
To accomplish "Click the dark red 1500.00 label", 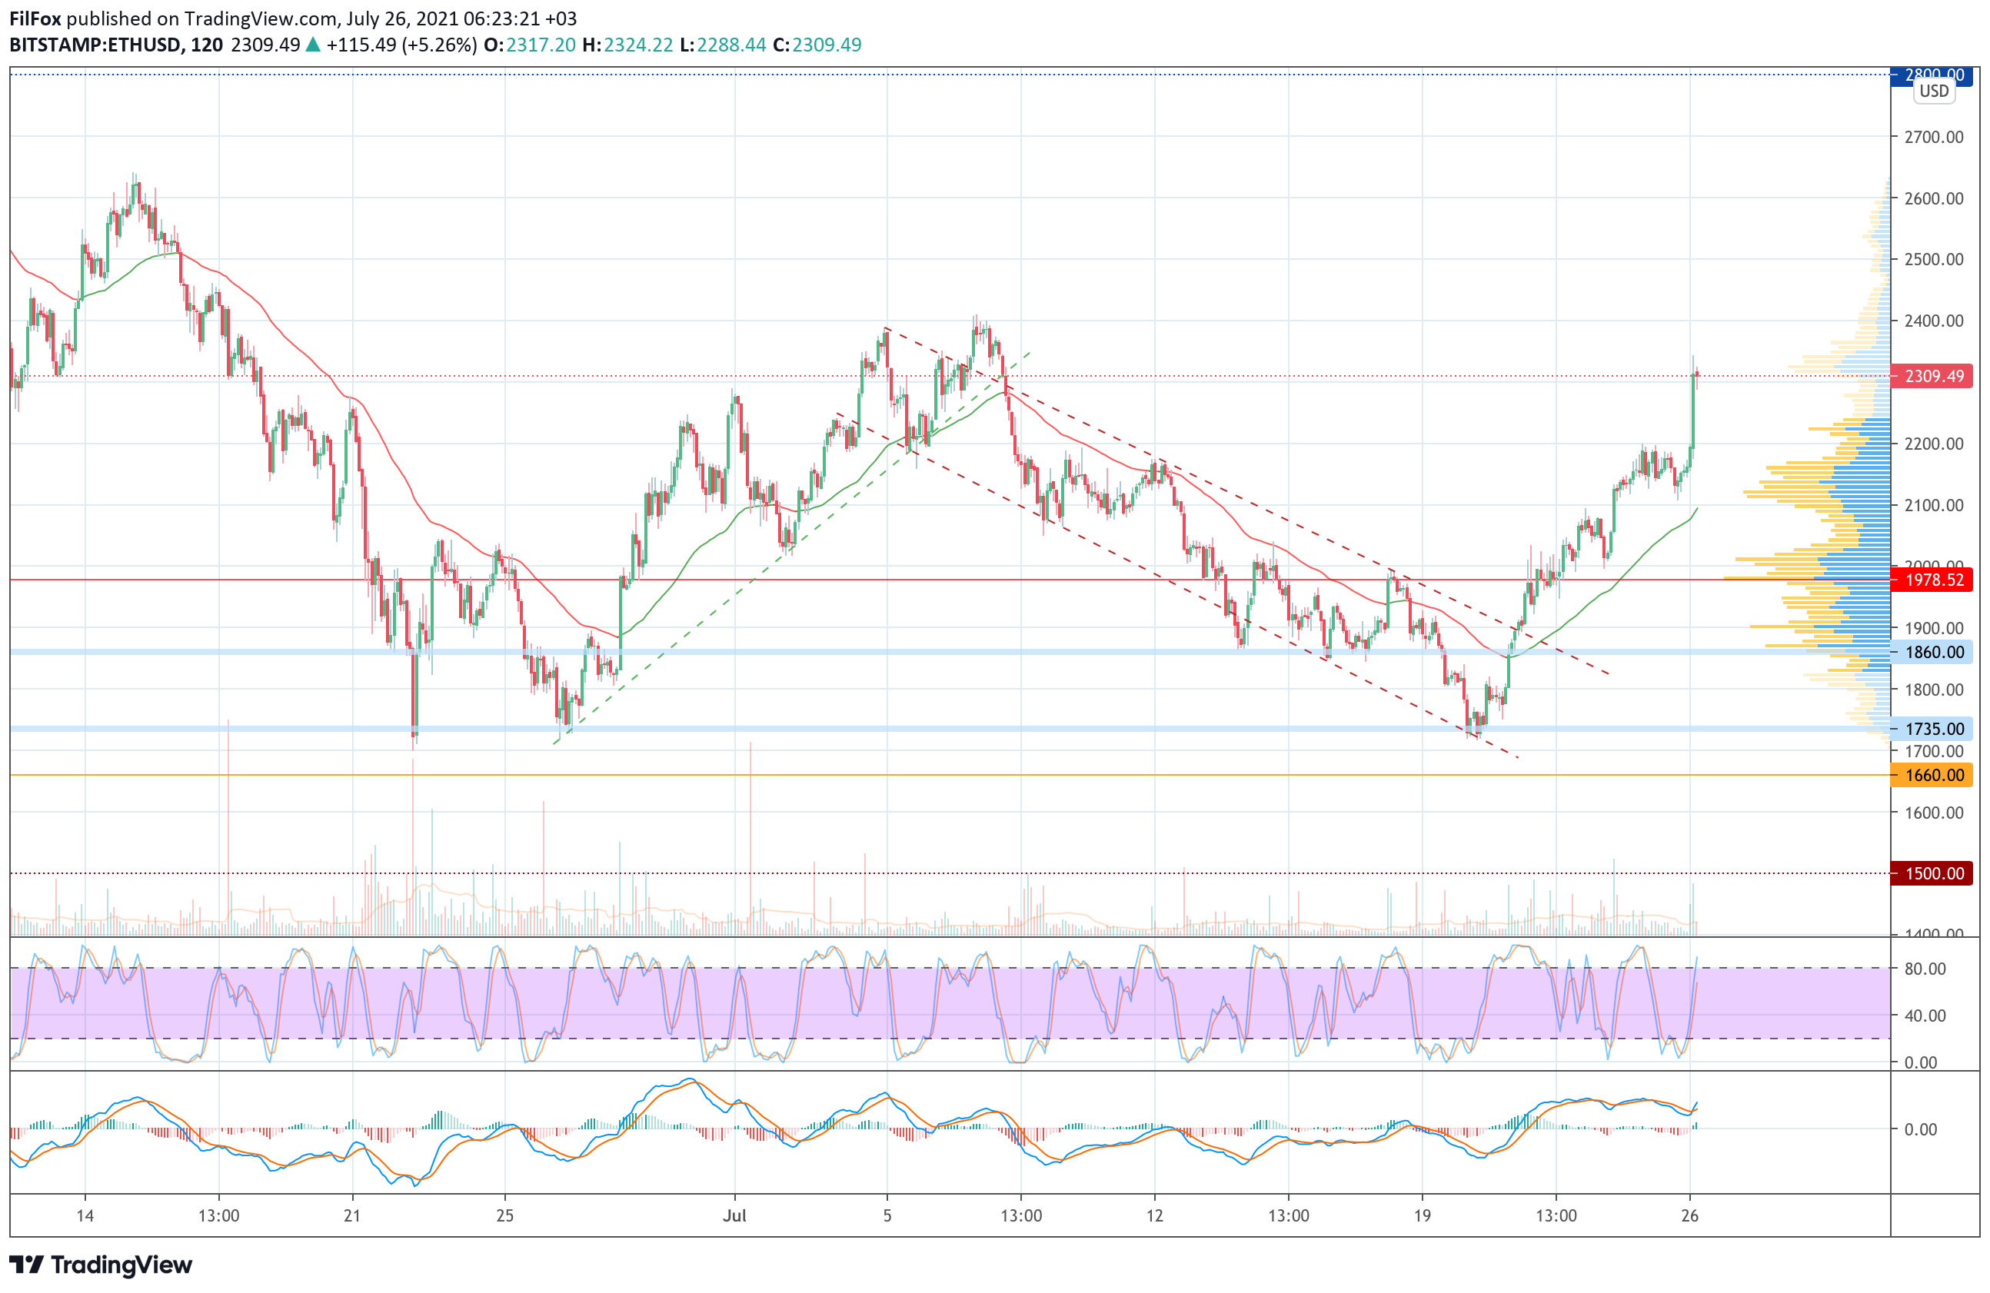I will tap(1933, 873).
